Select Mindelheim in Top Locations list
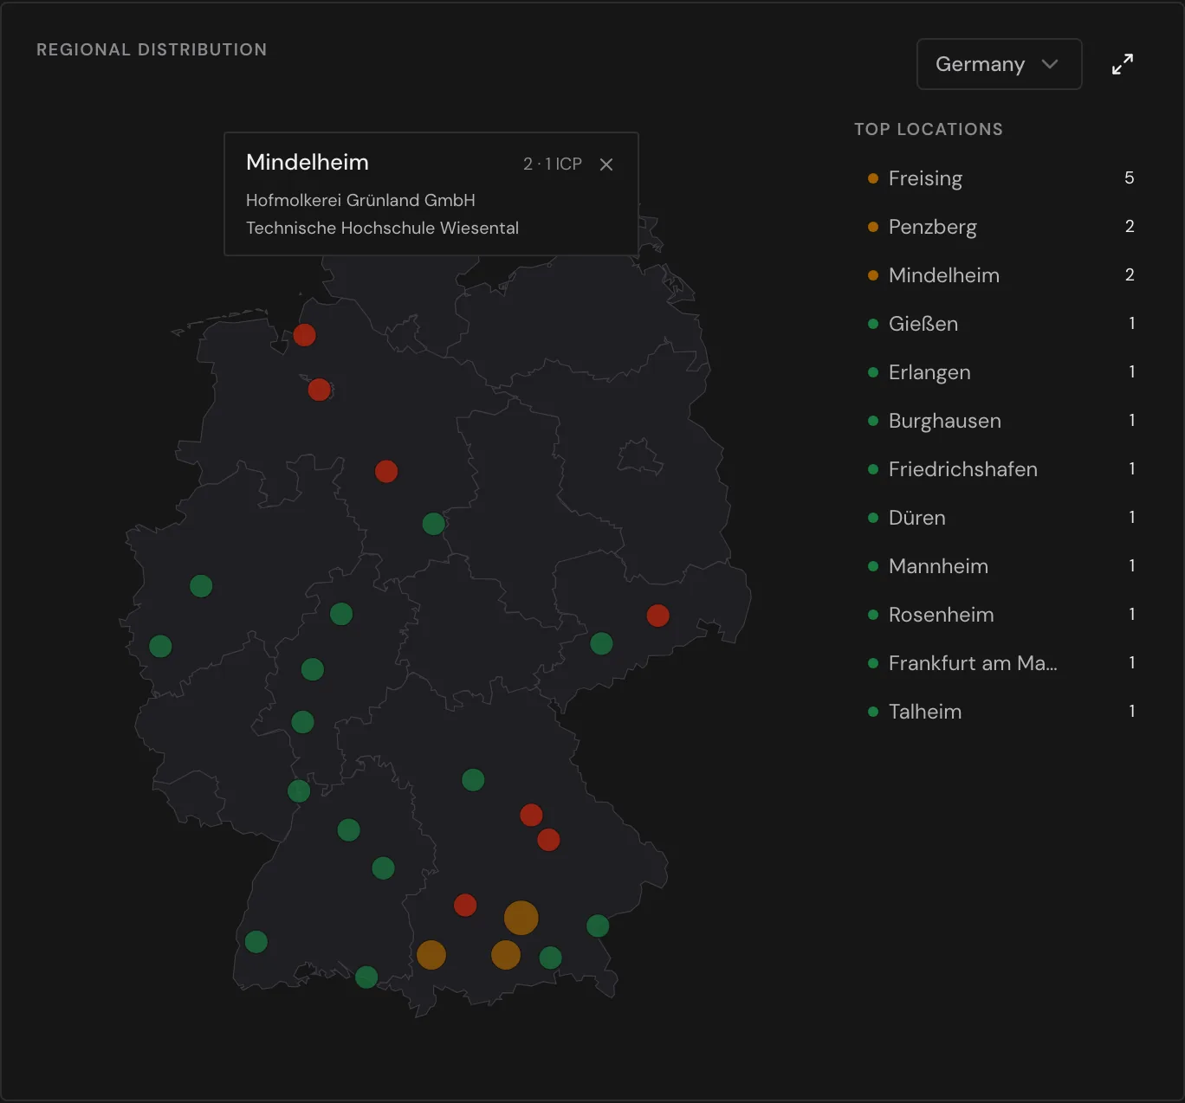1185x1103 pixels. click(1000, 275)
